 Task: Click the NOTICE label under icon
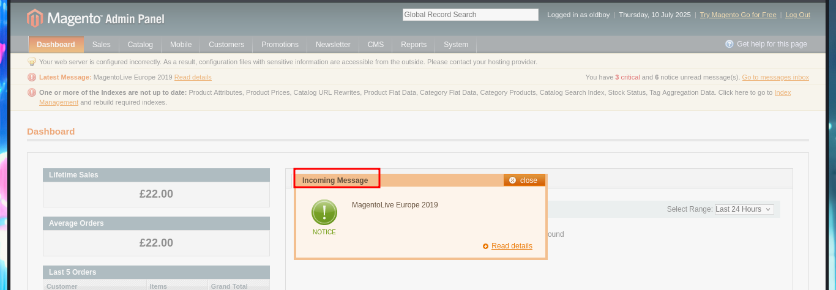[324, 232]
